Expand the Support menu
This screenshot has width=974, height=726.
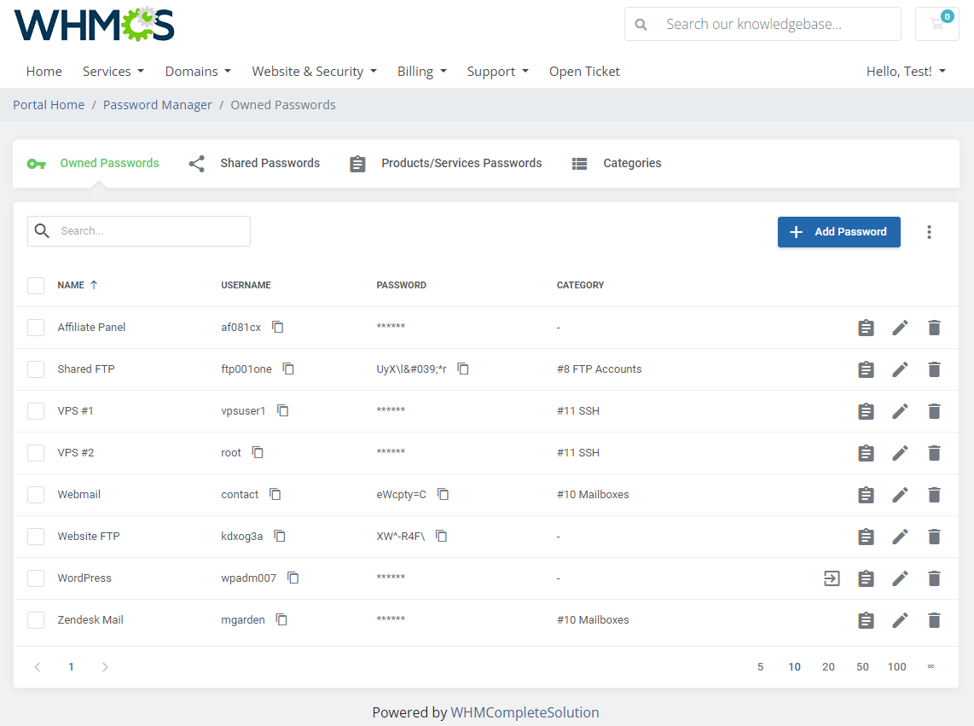tap(497, 72)
